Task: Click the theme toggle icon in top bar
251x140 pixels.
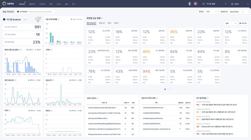Action: click(x=190, y=4)
